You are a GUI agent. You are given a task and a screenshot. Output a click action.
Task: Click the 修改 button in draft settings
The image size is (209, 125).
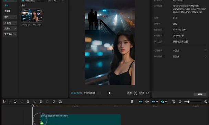coord(200,94)
